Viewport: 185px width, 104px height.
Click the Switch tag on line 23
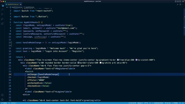tap(30, 71)
